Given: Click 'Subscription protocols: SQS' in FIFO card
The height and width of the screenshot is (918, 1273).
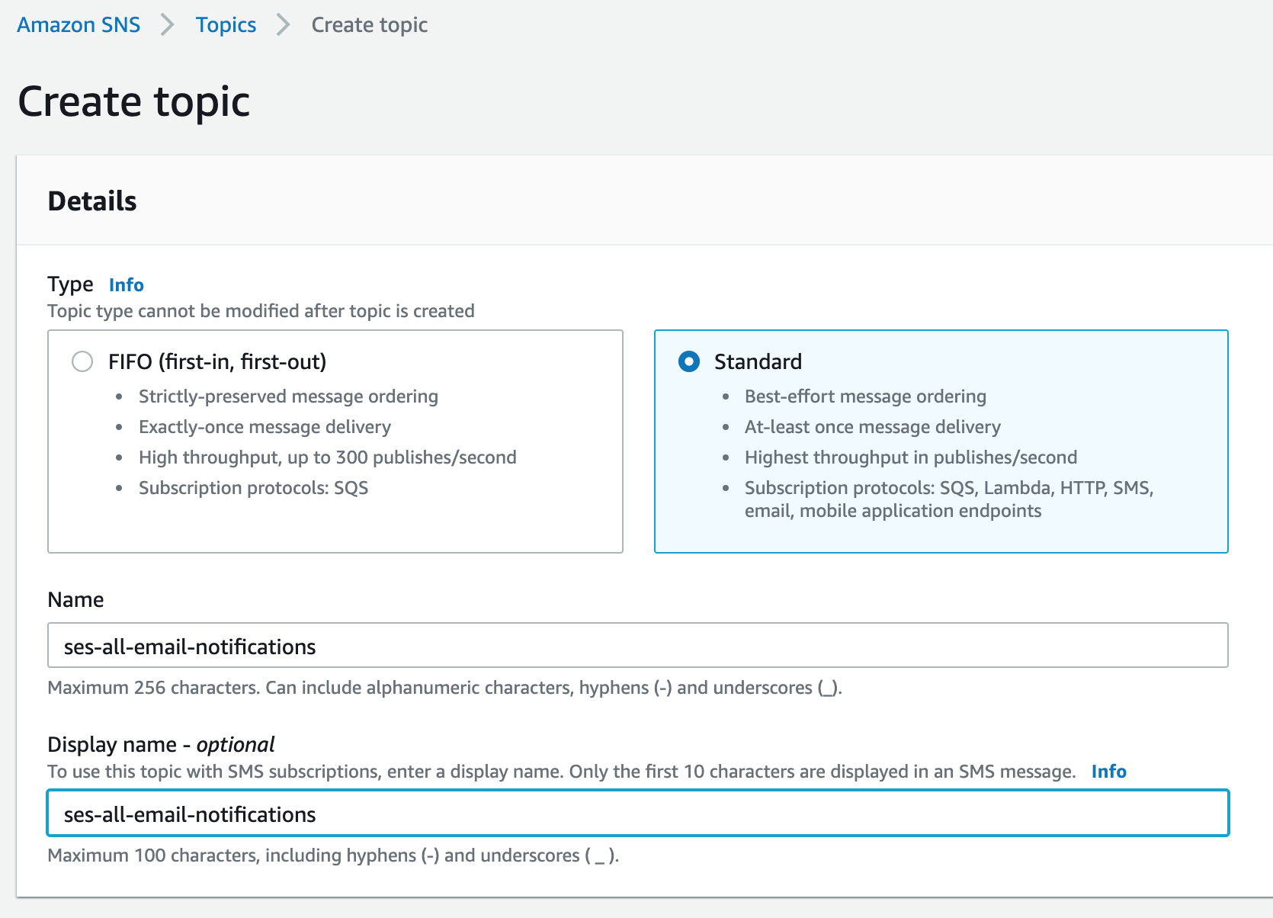Looking at the screenshot, I should pos(253,488).
